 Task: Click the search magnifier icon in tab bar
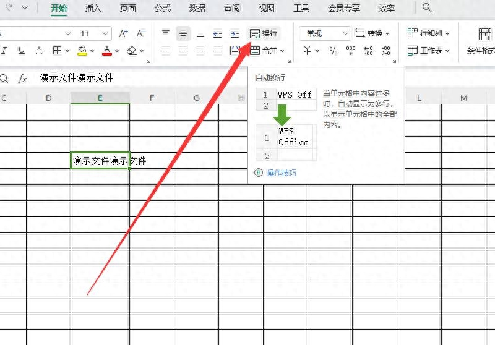tap(427, 7)
